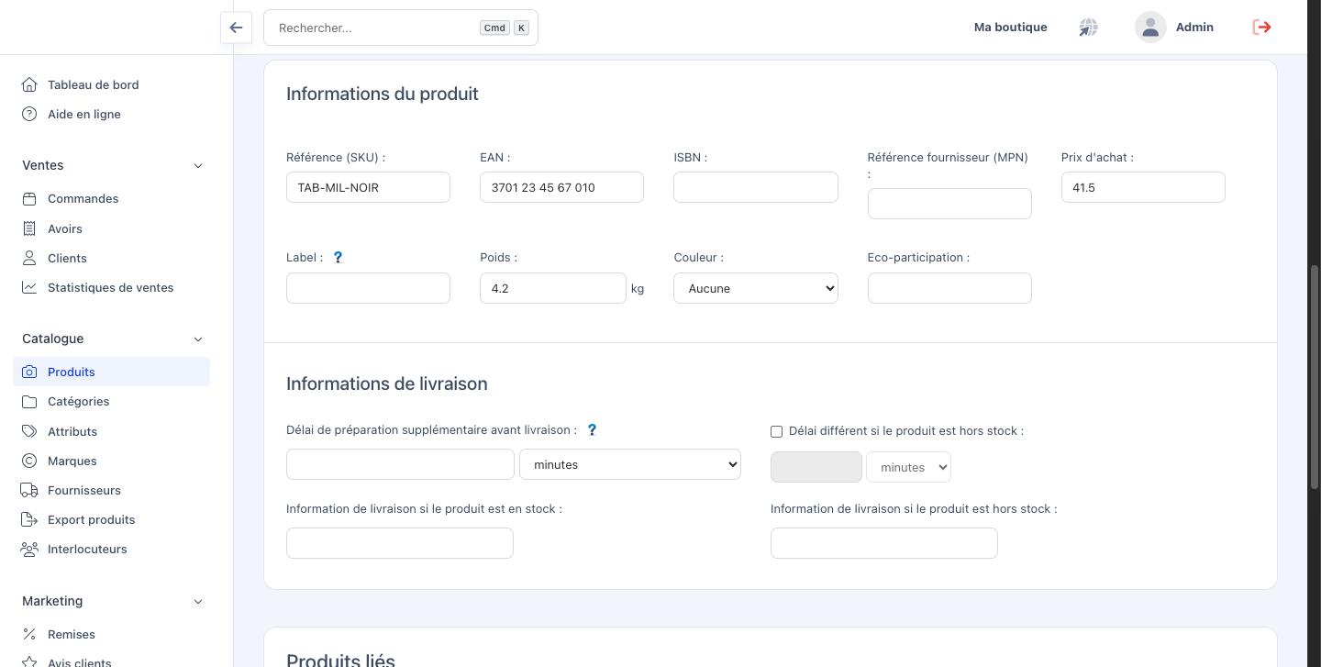The height and width of the screenshot is (667, 1321).
Task: Click the Clients person icon
Action: coord(29,258)
